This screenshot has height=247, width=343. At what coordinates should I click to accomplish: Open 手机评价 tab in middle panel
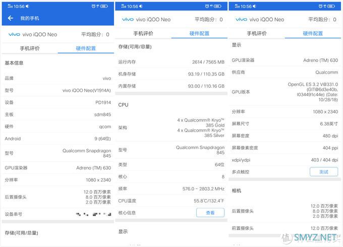(x=143, y=33)
